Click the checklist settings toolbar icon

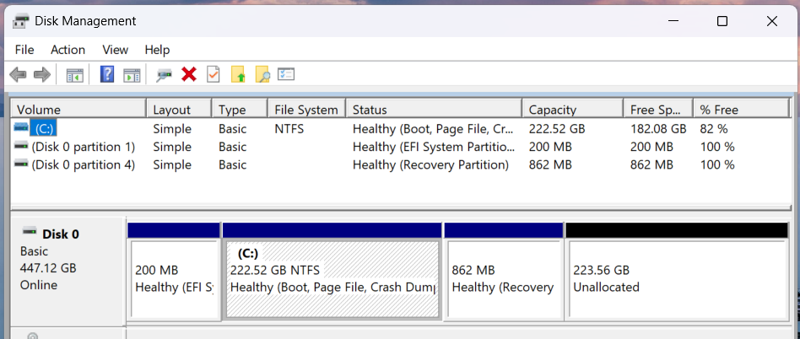(x=286, y=74)
